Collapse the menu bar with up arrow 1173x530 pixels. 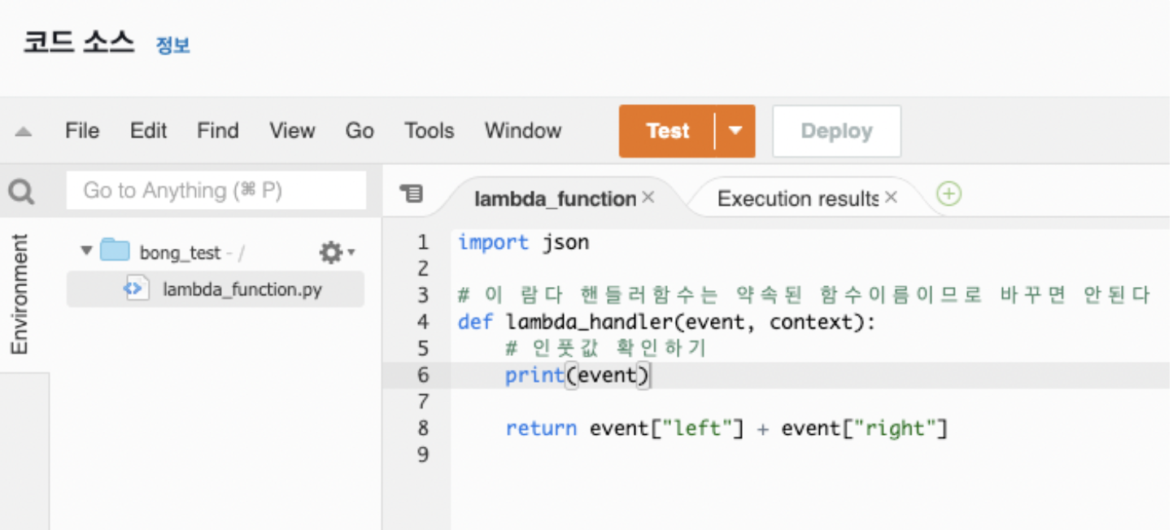pos(24,131)
